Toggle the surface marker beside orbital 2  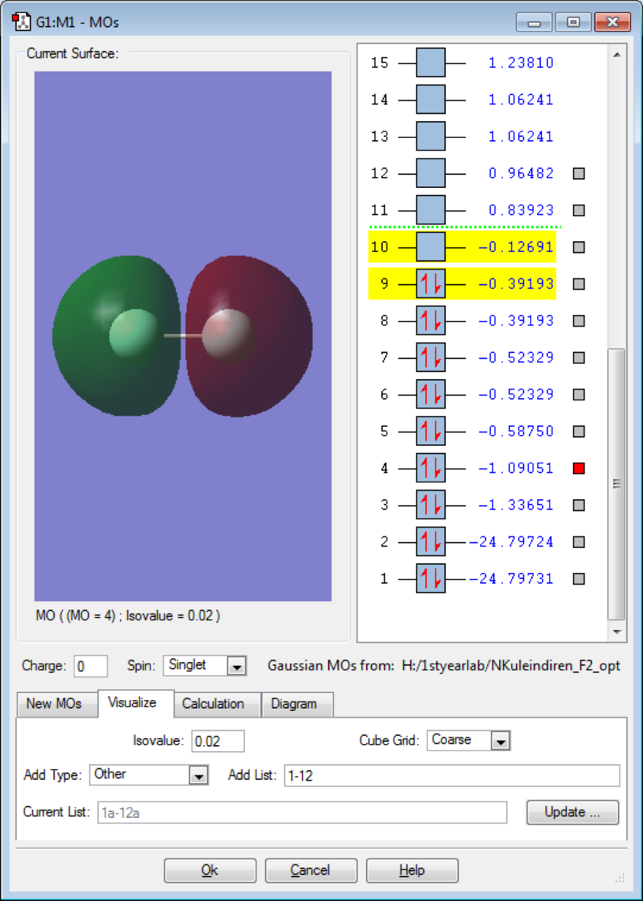coord(578,542)
